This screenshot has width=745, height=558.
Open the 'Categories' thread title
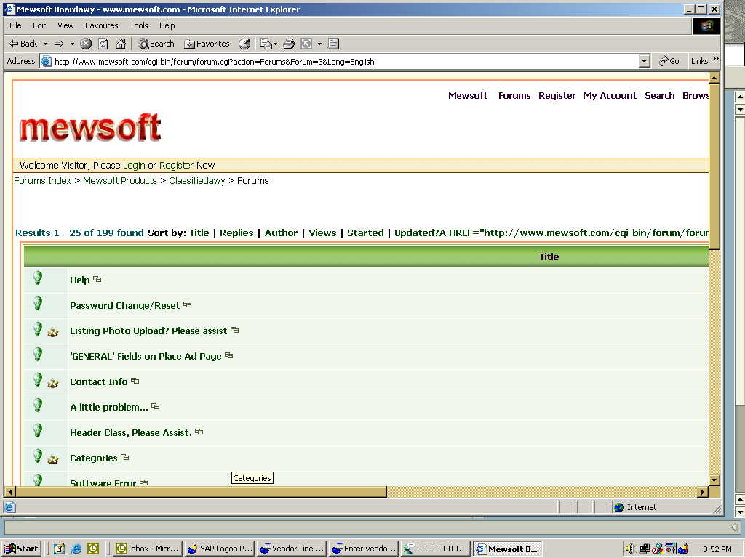click(x=94, y=458)
